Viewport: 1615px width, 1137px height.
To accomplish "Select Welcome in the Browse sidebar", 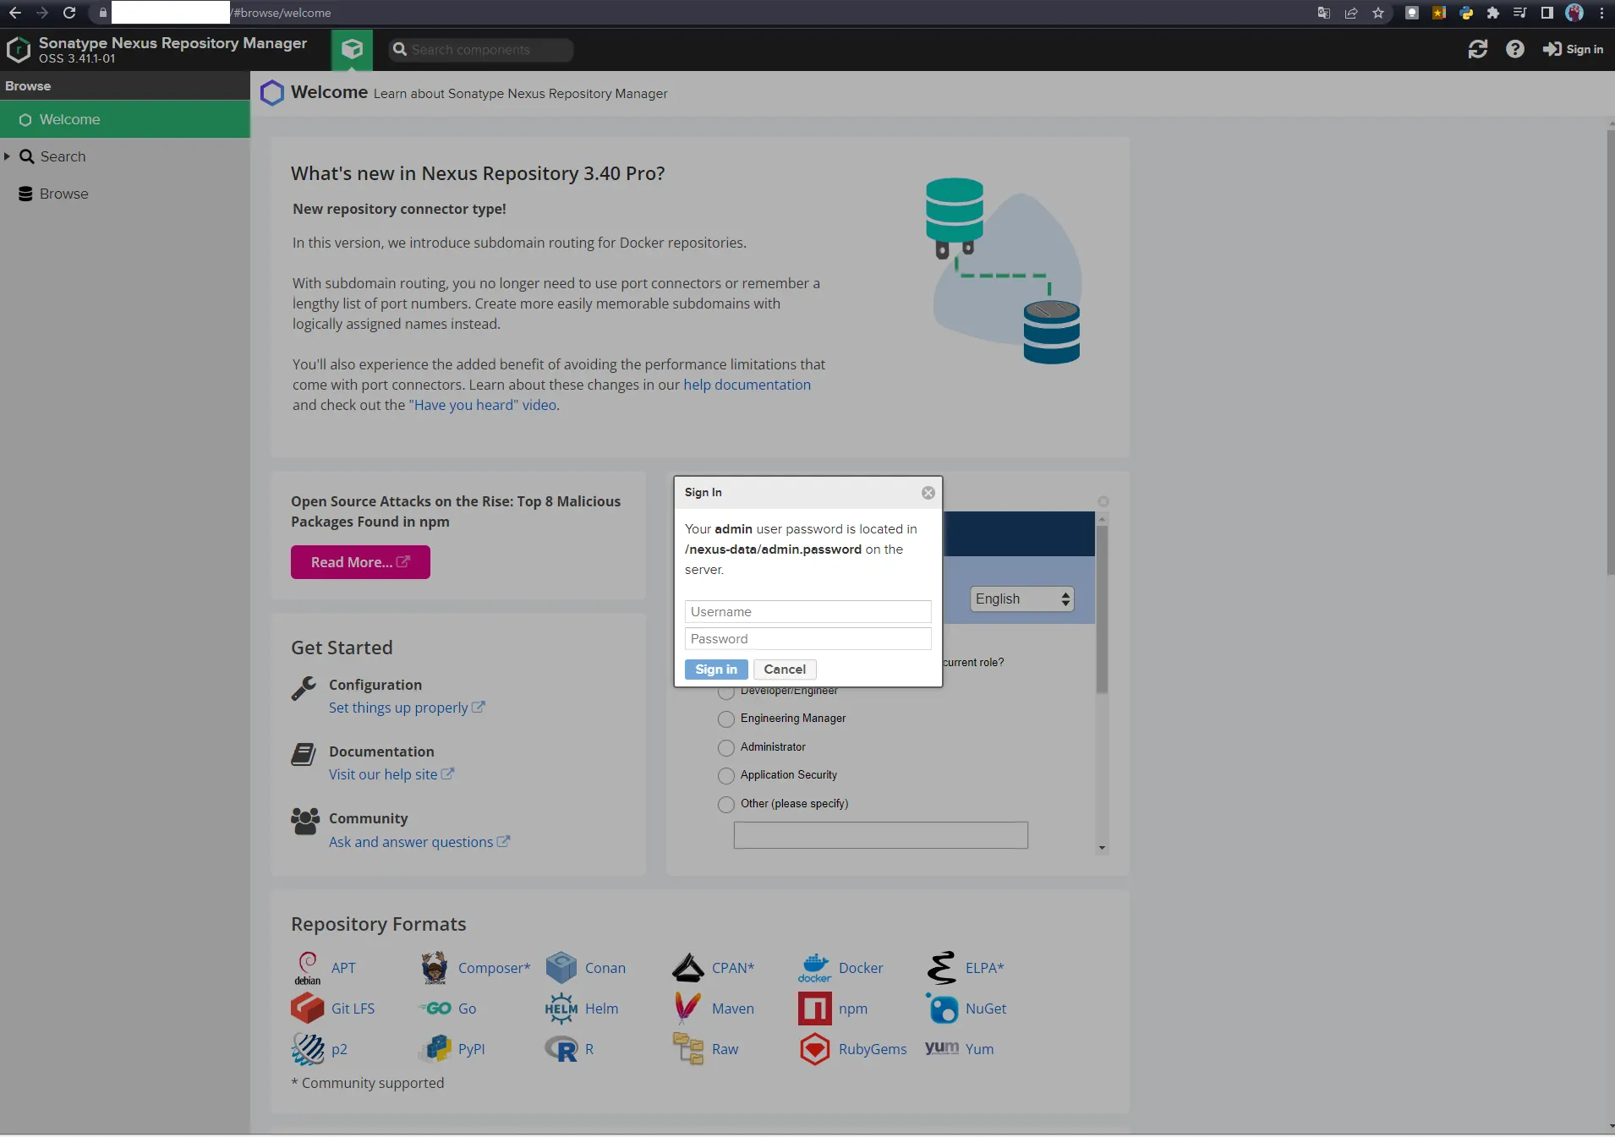I will (x=125, y=119).
